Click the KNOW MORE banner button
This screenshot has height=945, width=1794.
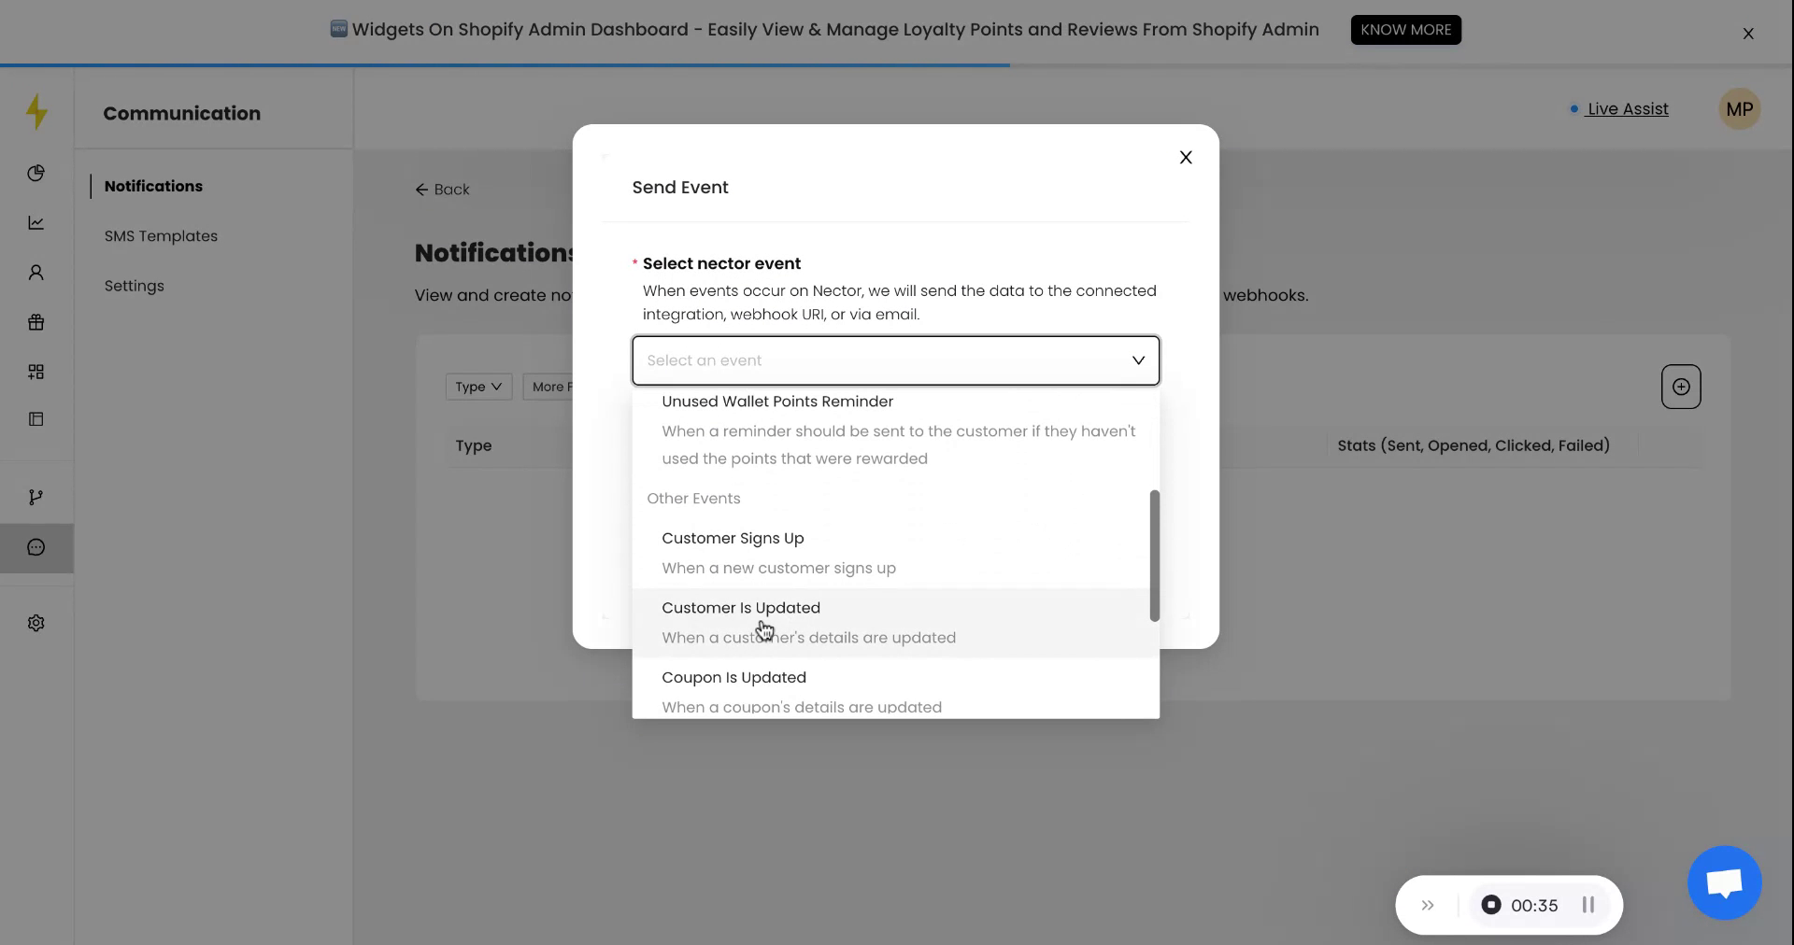coord(1405,29)
